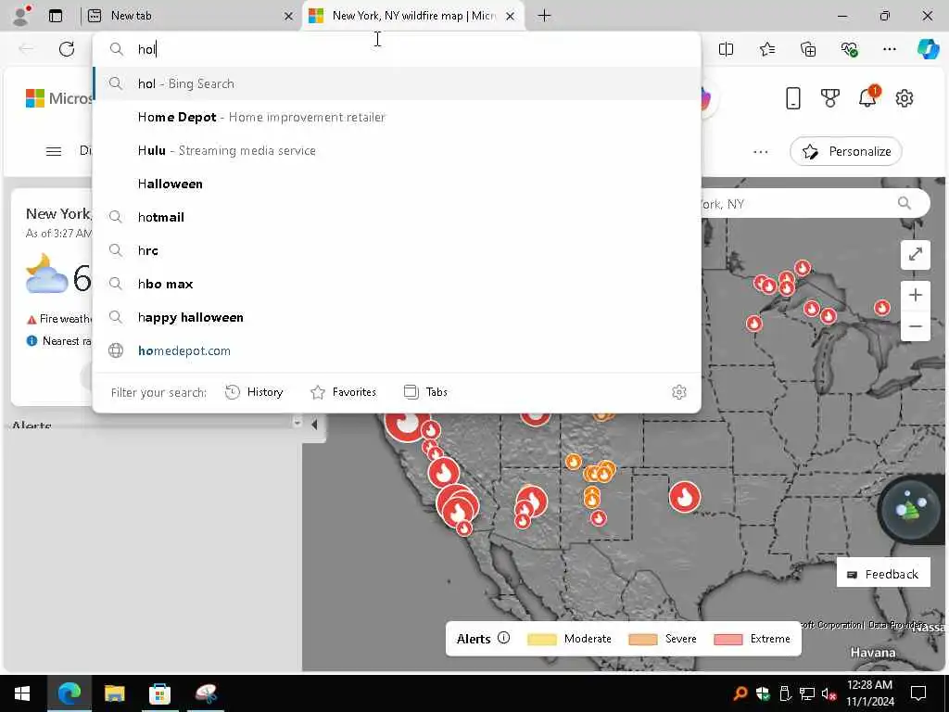
Task: Open the notifications bell
Action: click(867, 97)
